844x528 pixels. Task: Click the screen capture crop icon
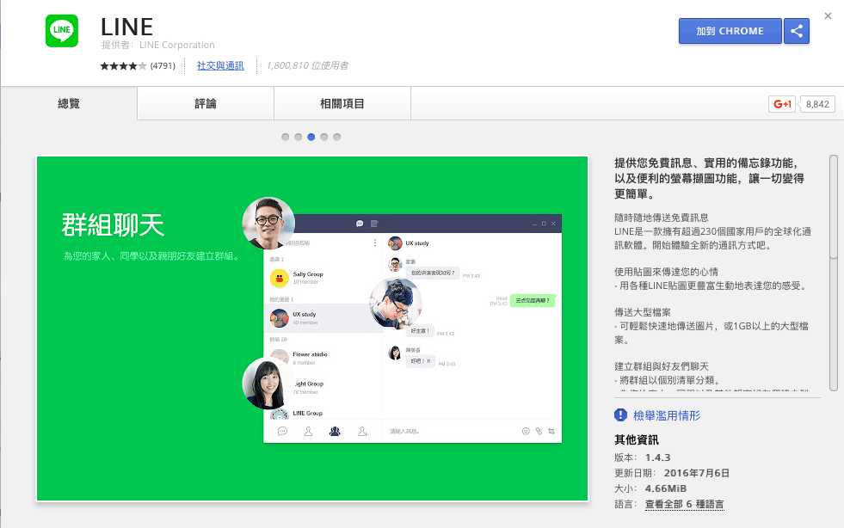tap(551, 431)
